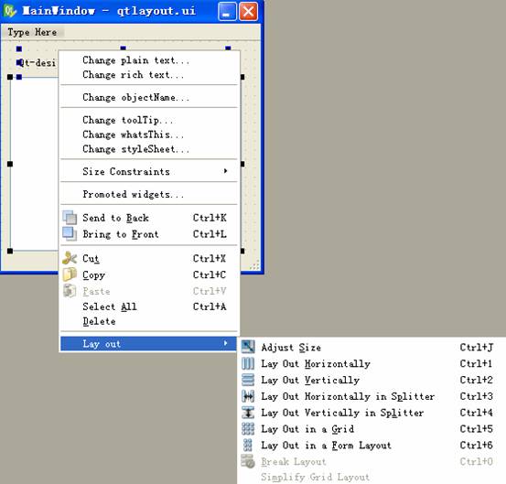Click the Copy icon in context menu
The height and width of the screenshot is (484, 506).
click(70, 274)
